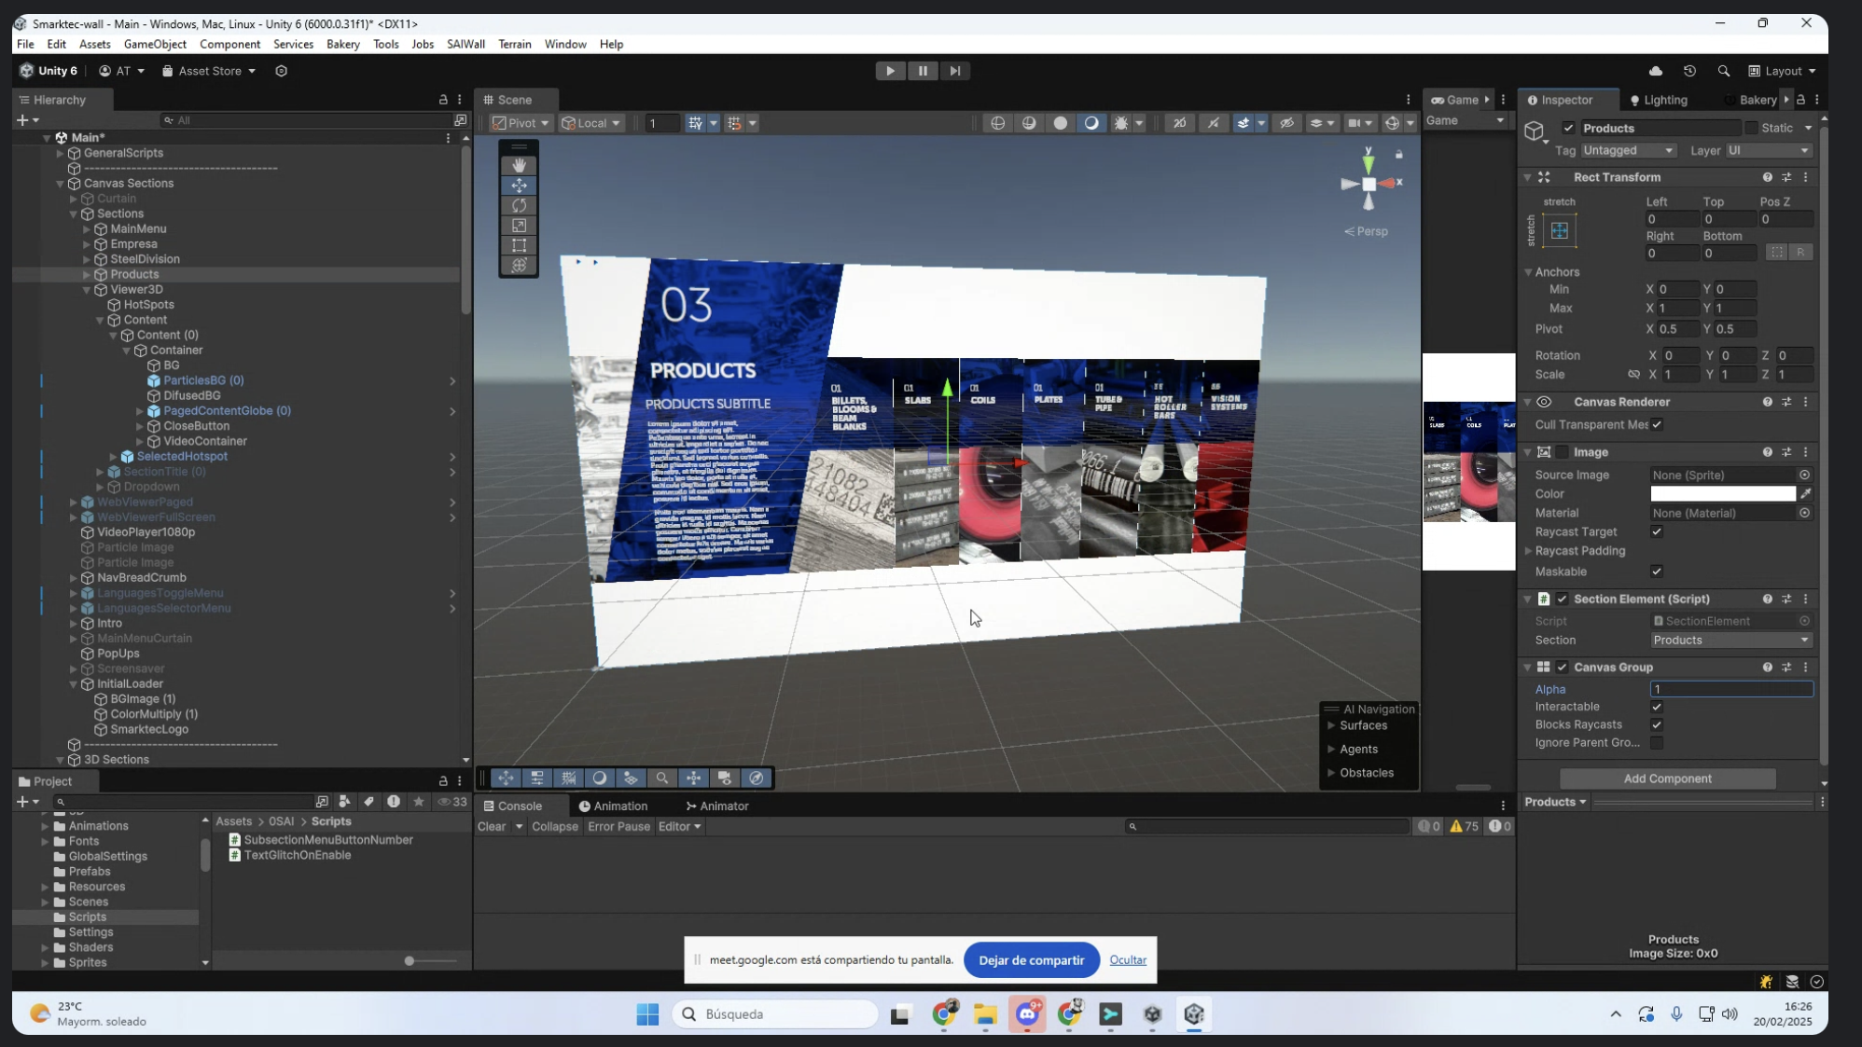Open the settings gear beside Asset Store
1862x1047 pixels.
pyautogui.click(x=281, y=71)
